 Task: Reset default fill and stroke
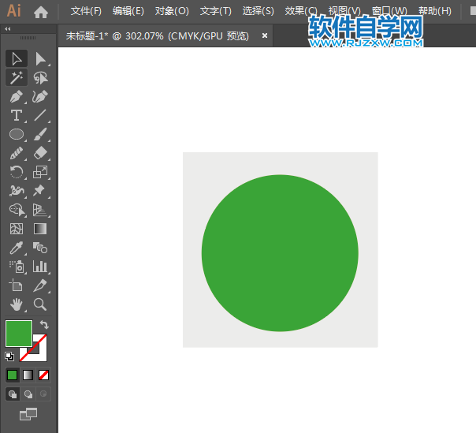(x=9, y=356)
